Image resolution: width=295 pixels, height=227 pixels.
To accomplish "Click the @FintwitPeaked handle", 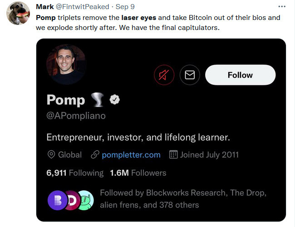I will click(83, 7).
